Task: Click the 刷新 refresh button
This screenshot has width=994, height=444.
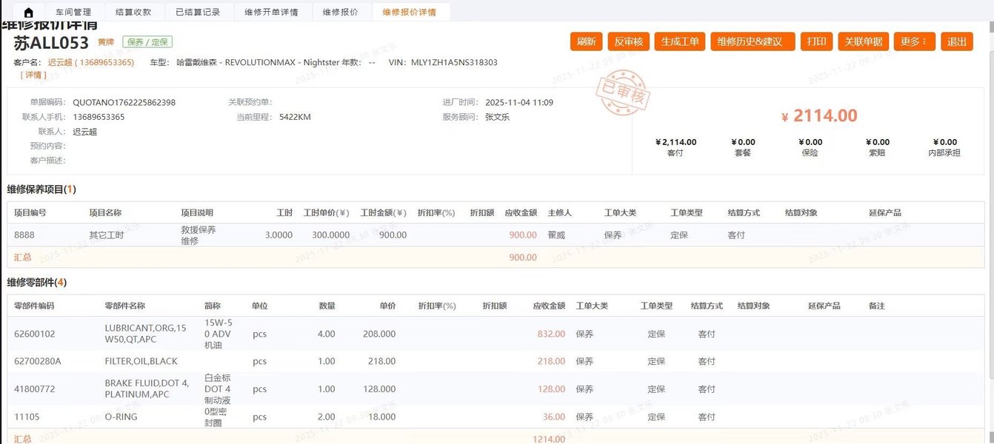Action: tap(586, 41)
